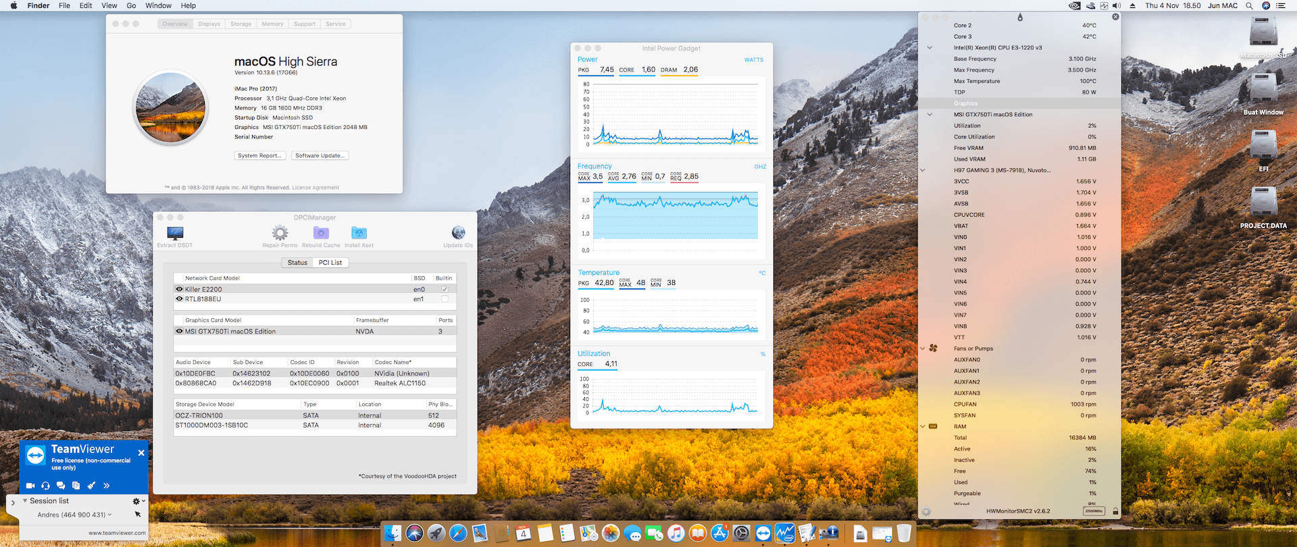Click the opacity drop icon in HWMonitorSMC2
This screenshot has height=547, width=1297.
pos(1020,17)
